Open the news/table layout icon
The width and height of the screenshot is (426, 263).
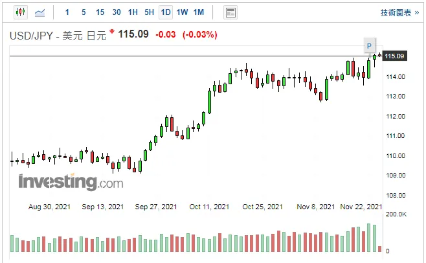click(x=230, y=12)
